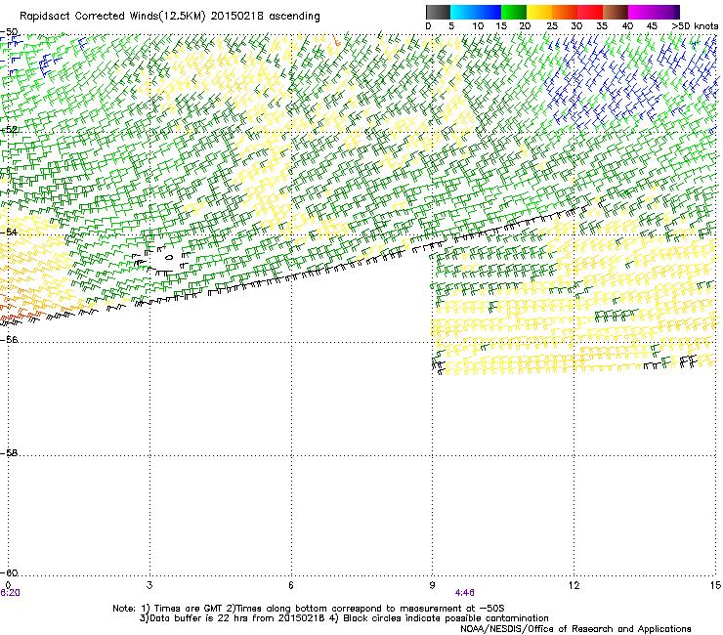
Task: Click the title 'Rapidscat Corrected Winds(12.5KM)'
Action: [x=112, y=17]
